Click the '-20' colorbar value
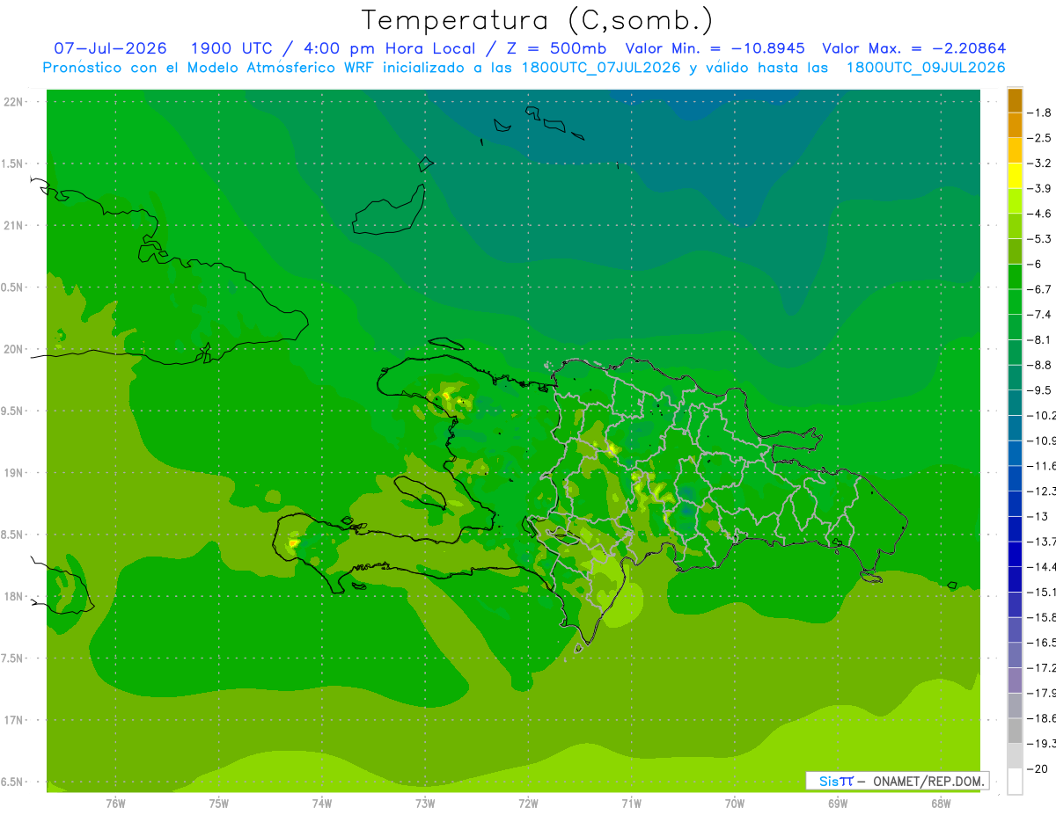 1038,768
